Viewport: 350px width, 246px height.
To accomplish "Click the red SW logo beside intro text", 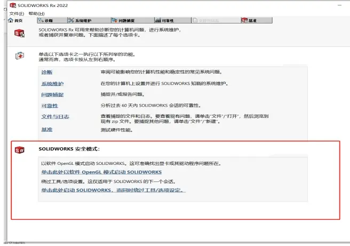I will pyautogui.click(x=19, y=33).
